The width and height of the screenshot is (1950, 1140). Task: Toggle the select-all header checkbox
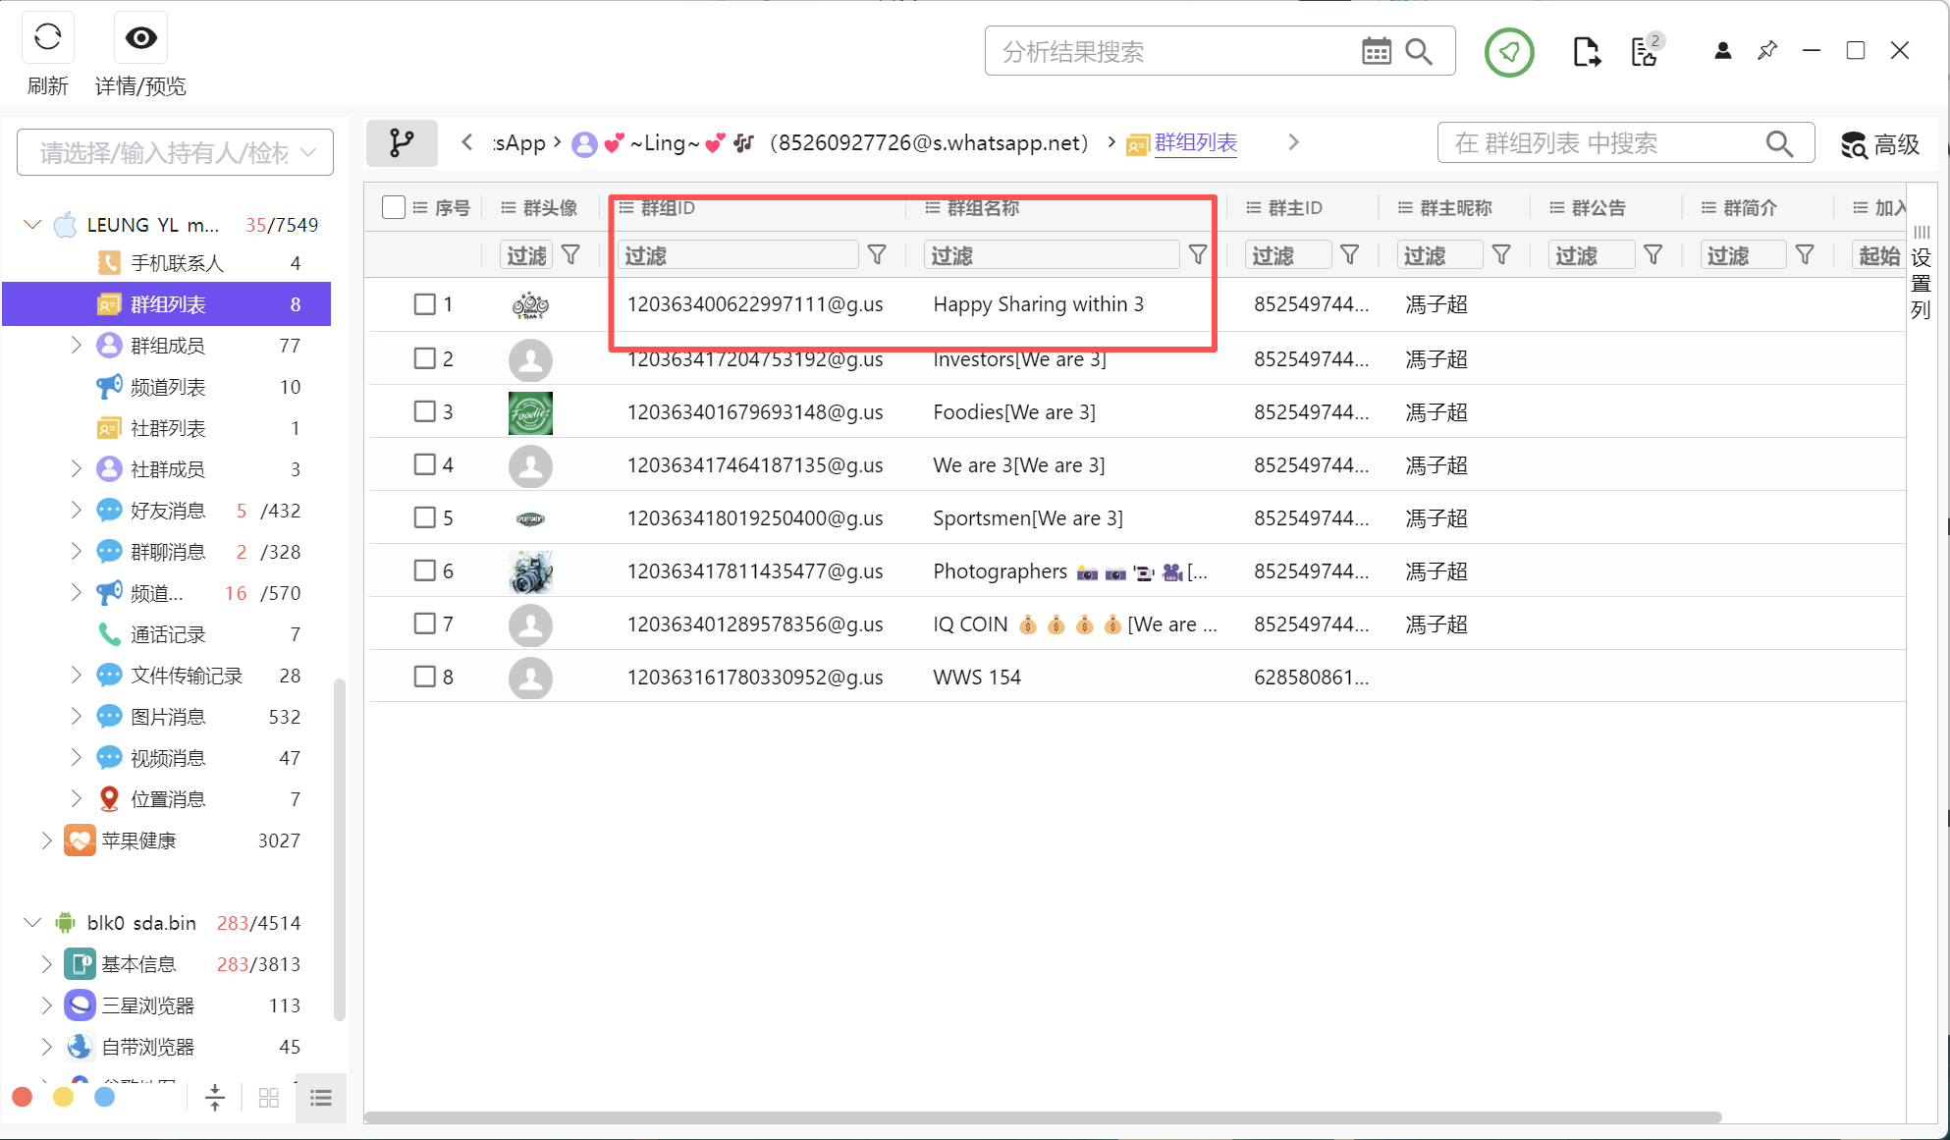pos(394,207)
